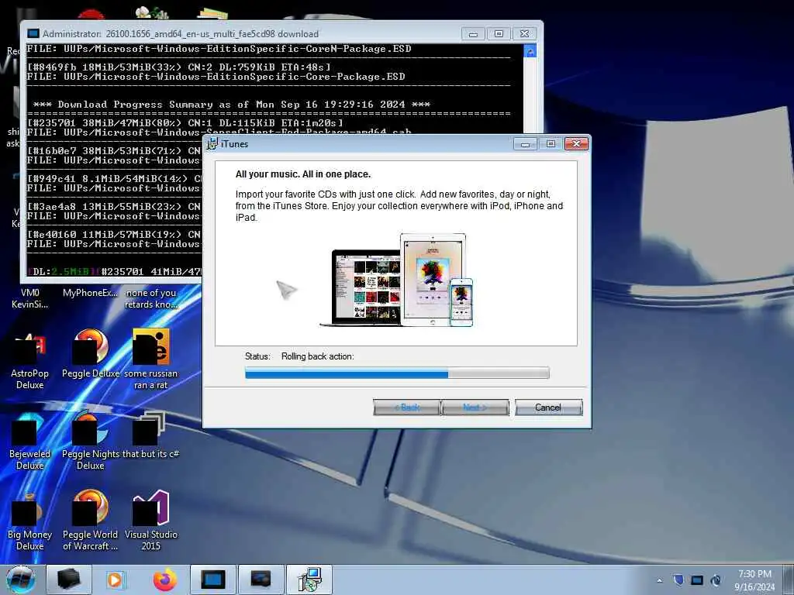The height and width of the screenshot is (595, 794).
Task: Switch to the command prompt taskbar button
Action: pyautogui.click(x=212, y=580)
